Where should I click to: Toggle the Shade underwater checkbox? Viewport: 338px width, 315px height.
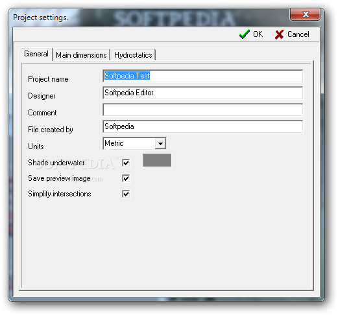pos(126,163)
